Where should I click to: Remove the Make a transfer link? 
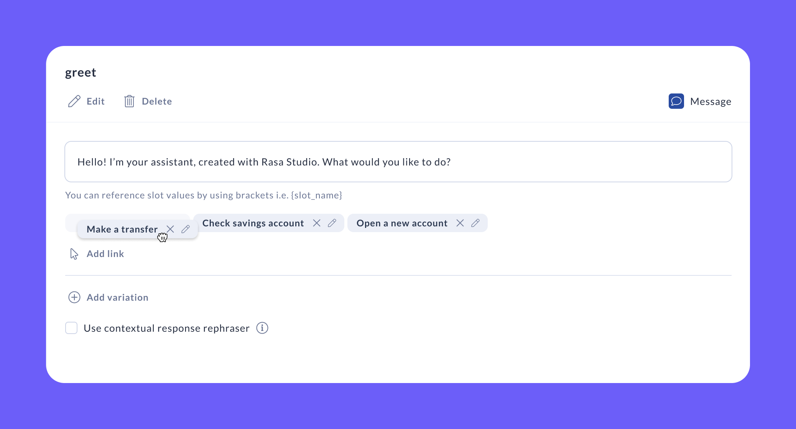click(x=171, y=229)
